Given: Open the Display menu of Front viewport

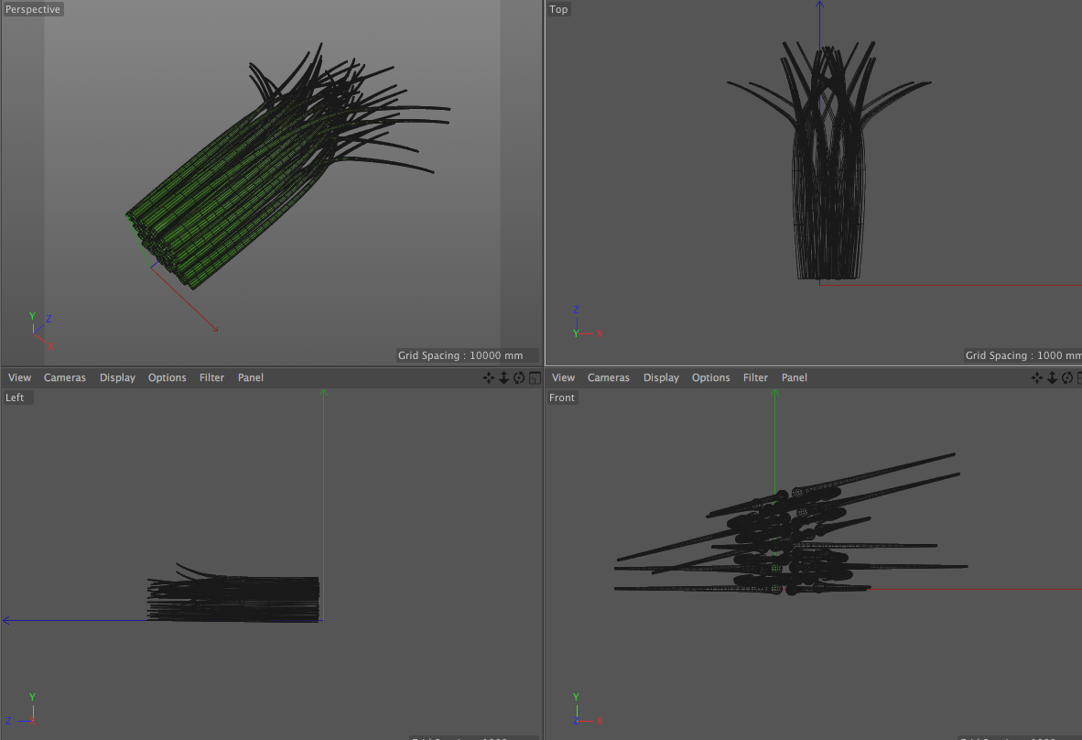Looking at the screenshot, I should tap(661, 377).
